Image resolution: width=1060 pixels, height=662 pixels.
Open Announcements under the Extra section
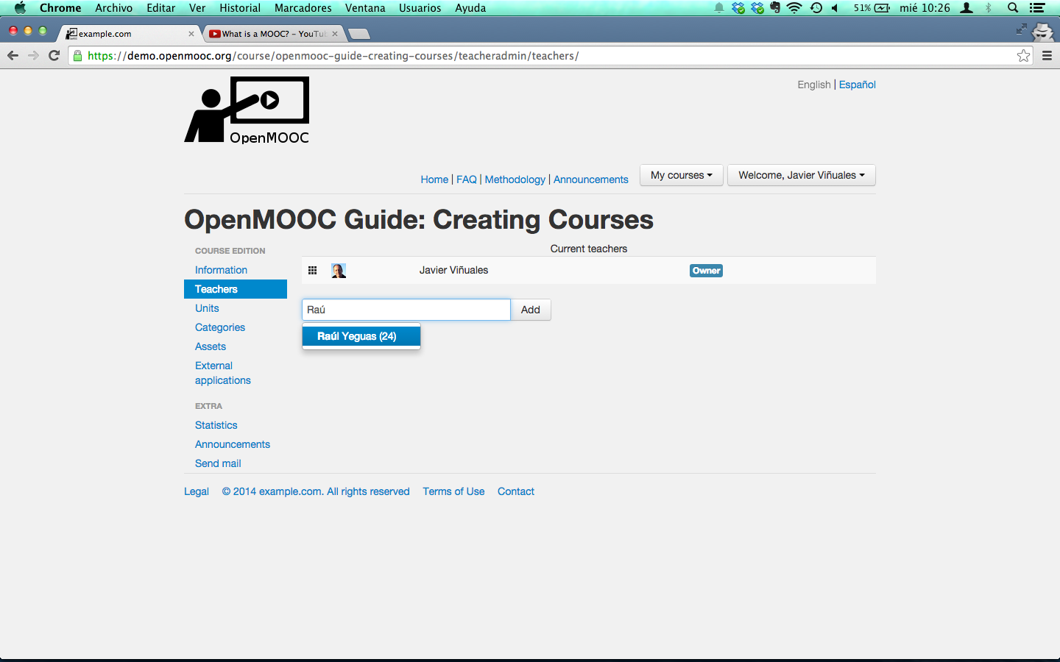tap(233, 444)
